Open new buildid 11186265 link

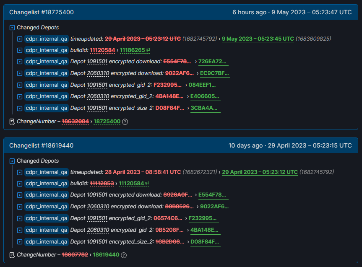click(x=133, y=50)
